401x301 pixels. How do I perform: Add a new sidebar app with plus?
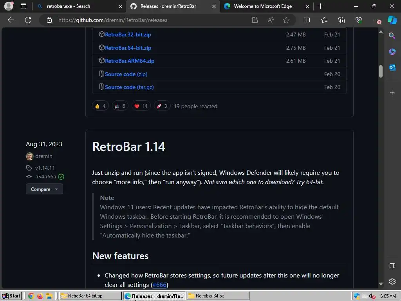coord(392,92)
